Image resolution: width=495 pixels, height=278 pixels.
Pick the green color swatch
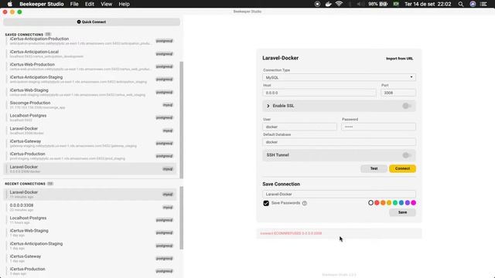click(395, 202)
